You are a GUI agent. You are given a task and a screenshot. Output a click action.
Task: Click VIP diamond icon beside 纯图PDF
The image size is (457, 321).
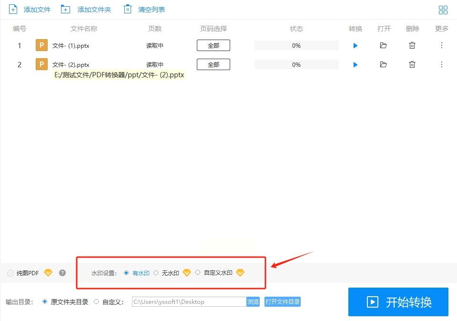(48, 273)
